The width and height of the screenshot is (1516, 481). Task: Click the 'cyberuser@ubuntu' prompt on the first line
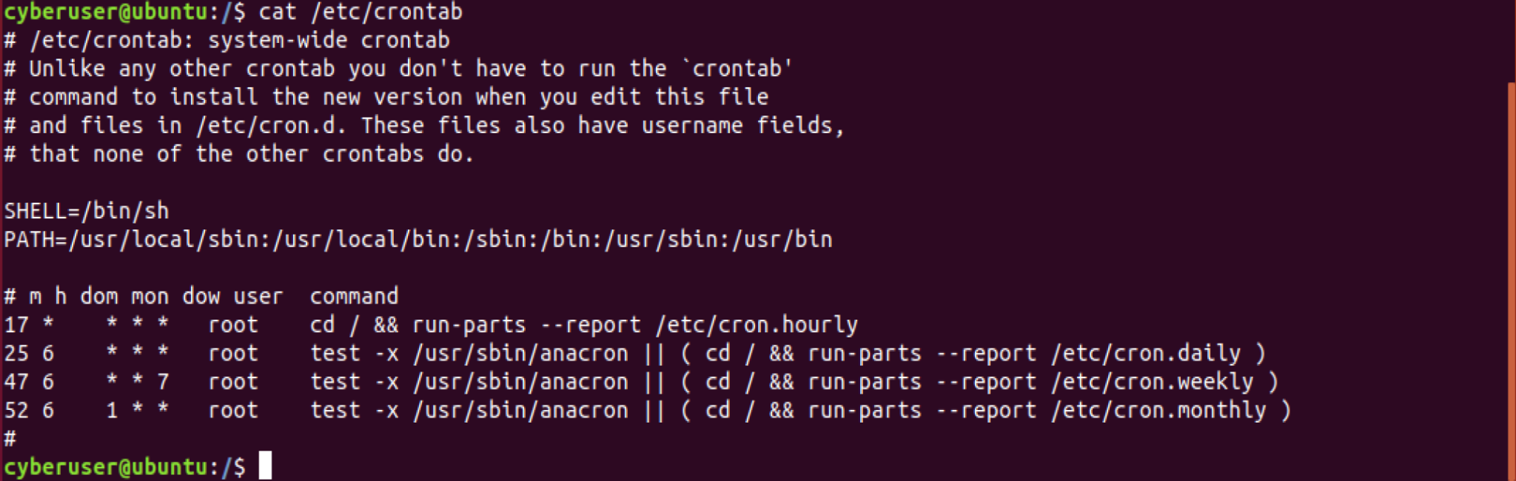point(105,12)
